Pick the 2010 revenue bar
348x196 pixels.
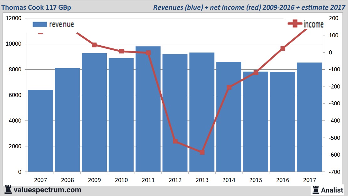tap(121, 115)
